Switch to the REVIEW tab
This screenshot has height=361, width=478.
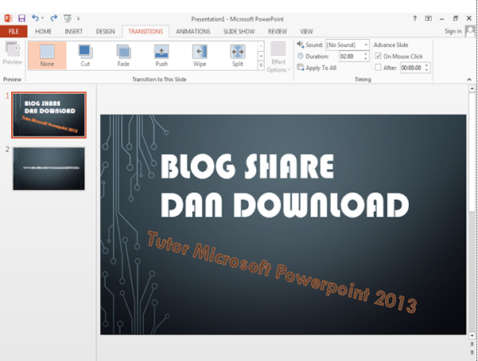278,31
